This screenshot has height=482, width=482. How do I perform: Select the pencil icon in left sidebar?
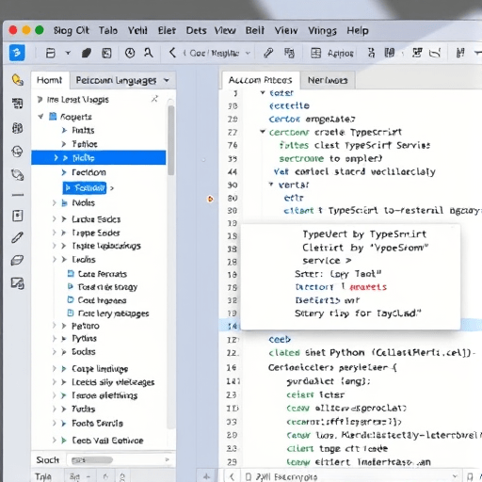click(17, 237)
